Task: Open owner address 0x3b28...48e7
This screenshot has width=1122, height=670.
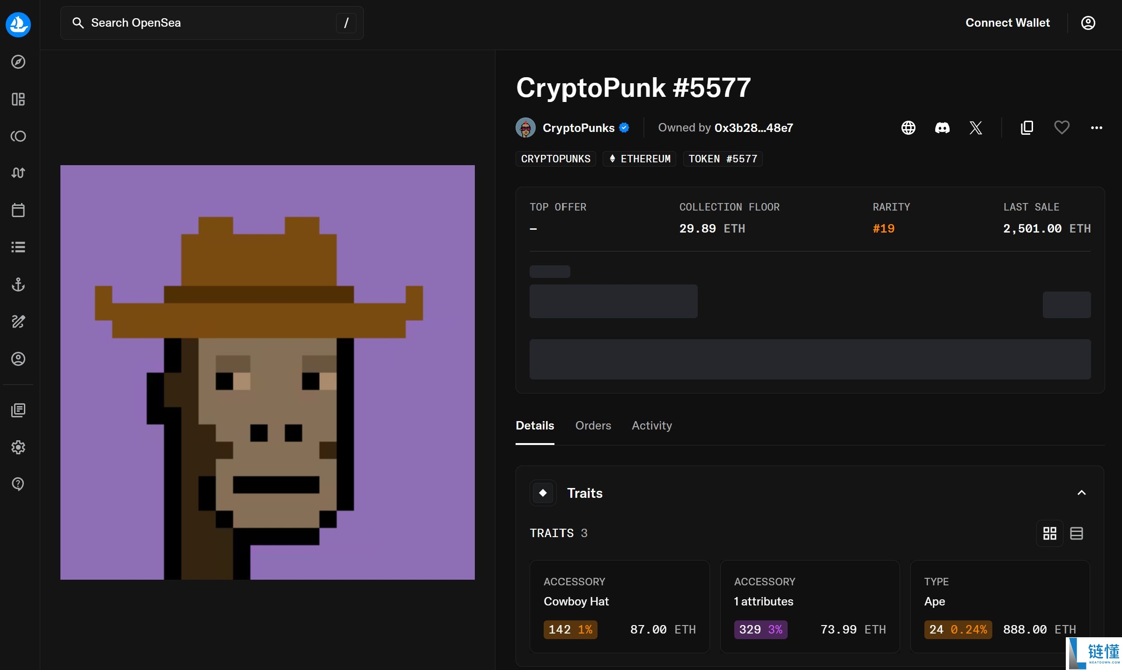Action: click(753, 128)
